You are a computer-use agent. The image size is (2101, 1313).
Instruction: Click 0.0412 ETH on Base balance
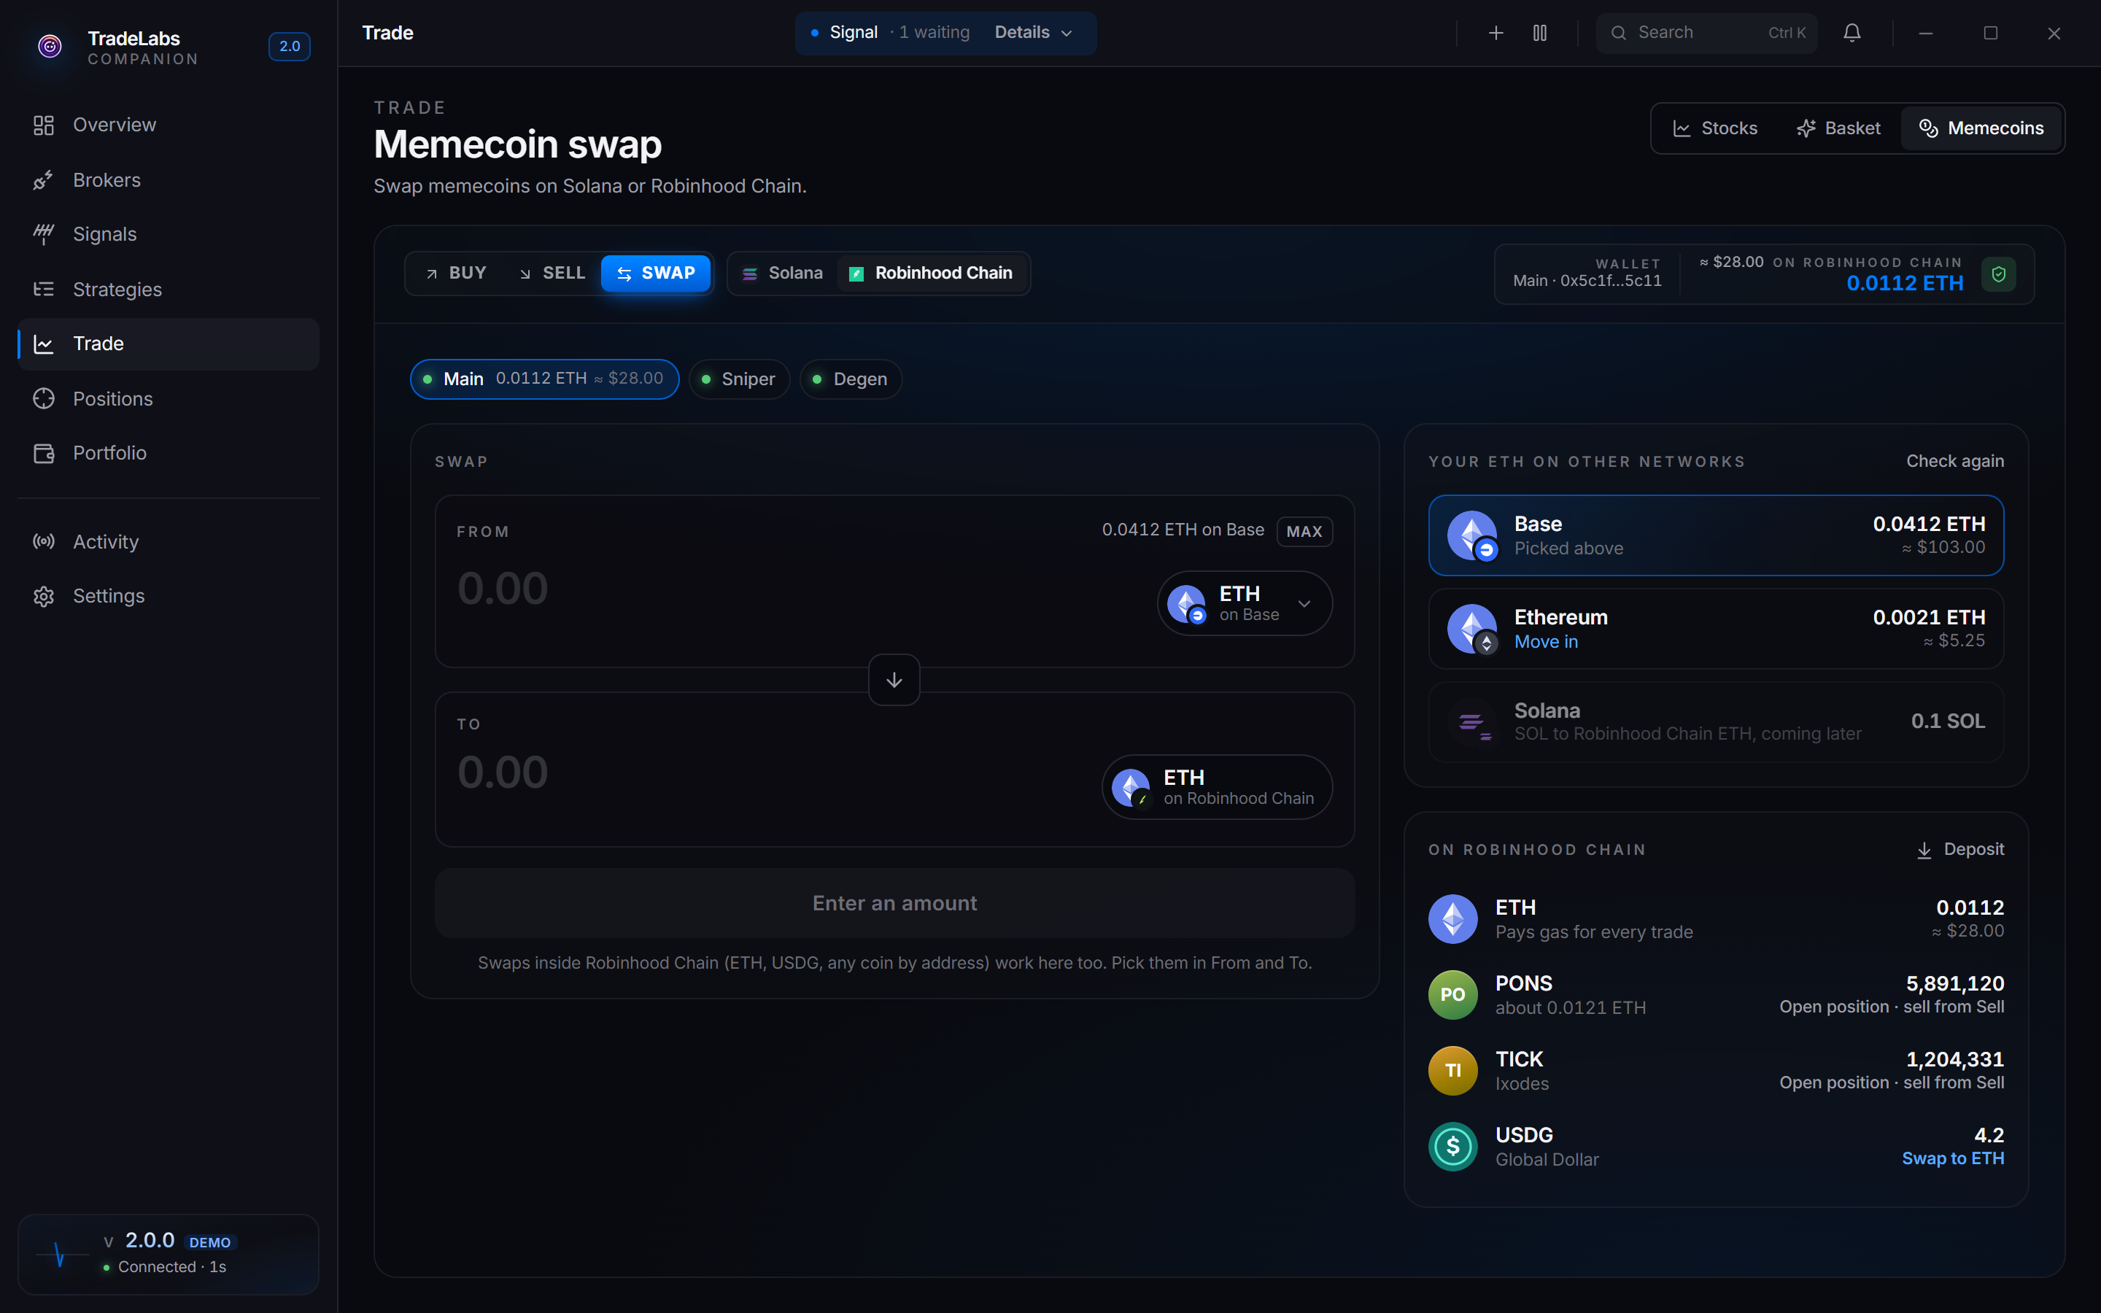1183,530
